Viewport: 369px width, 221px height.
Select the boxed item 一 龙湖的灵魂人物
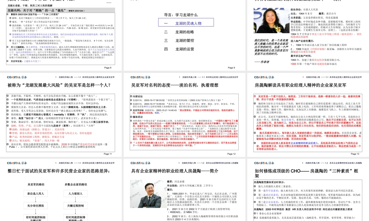pyautogui.click(x=186, y=22)
